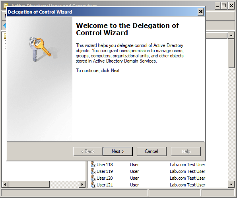
Task: Select the User121 user icon
Action: [x=93, y=185]
